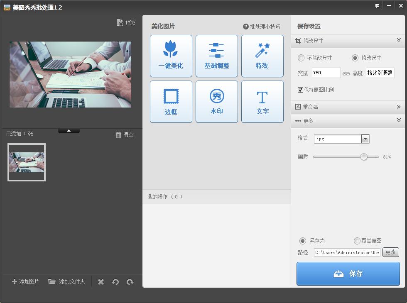The height and width of the screenshot is (303, 407).
Task: Select the 一键美化 one-click beautify tool
Action: coord(171,56)
